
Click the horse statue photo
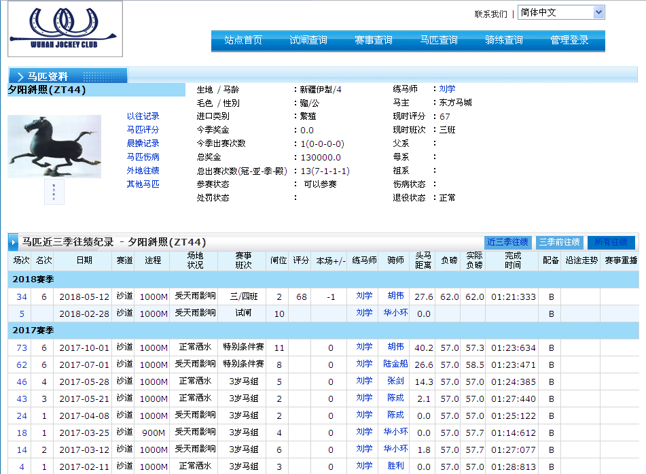point(54,146)
